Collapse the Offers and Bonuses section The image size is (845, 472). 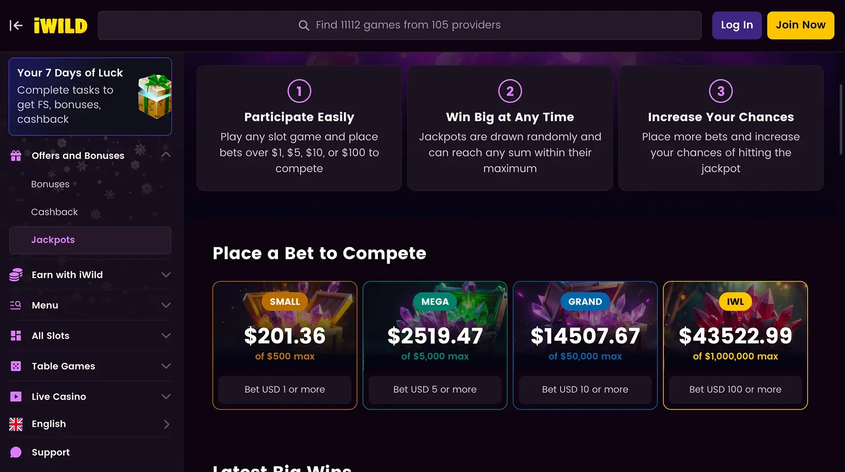click(x=165, y=155)
